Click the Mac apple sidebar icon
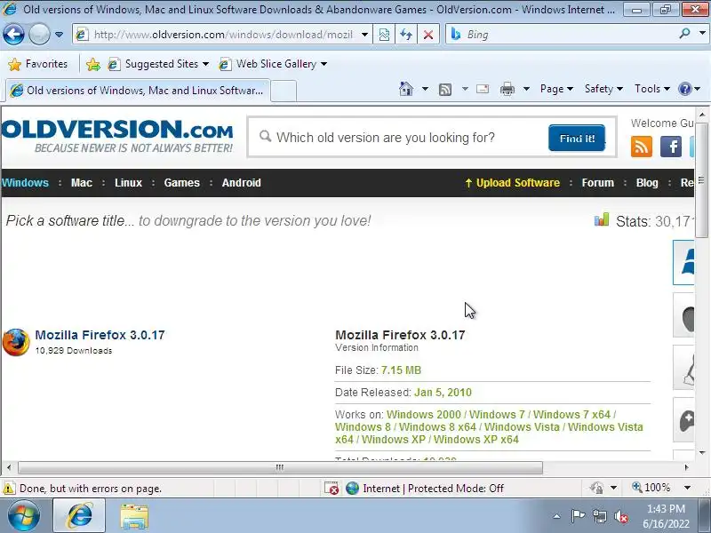 [x=683, y=315]
